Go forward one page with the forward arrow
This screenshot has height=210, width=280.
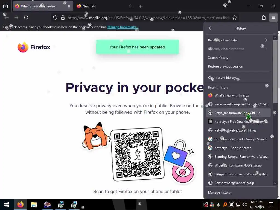click(16, 17)
